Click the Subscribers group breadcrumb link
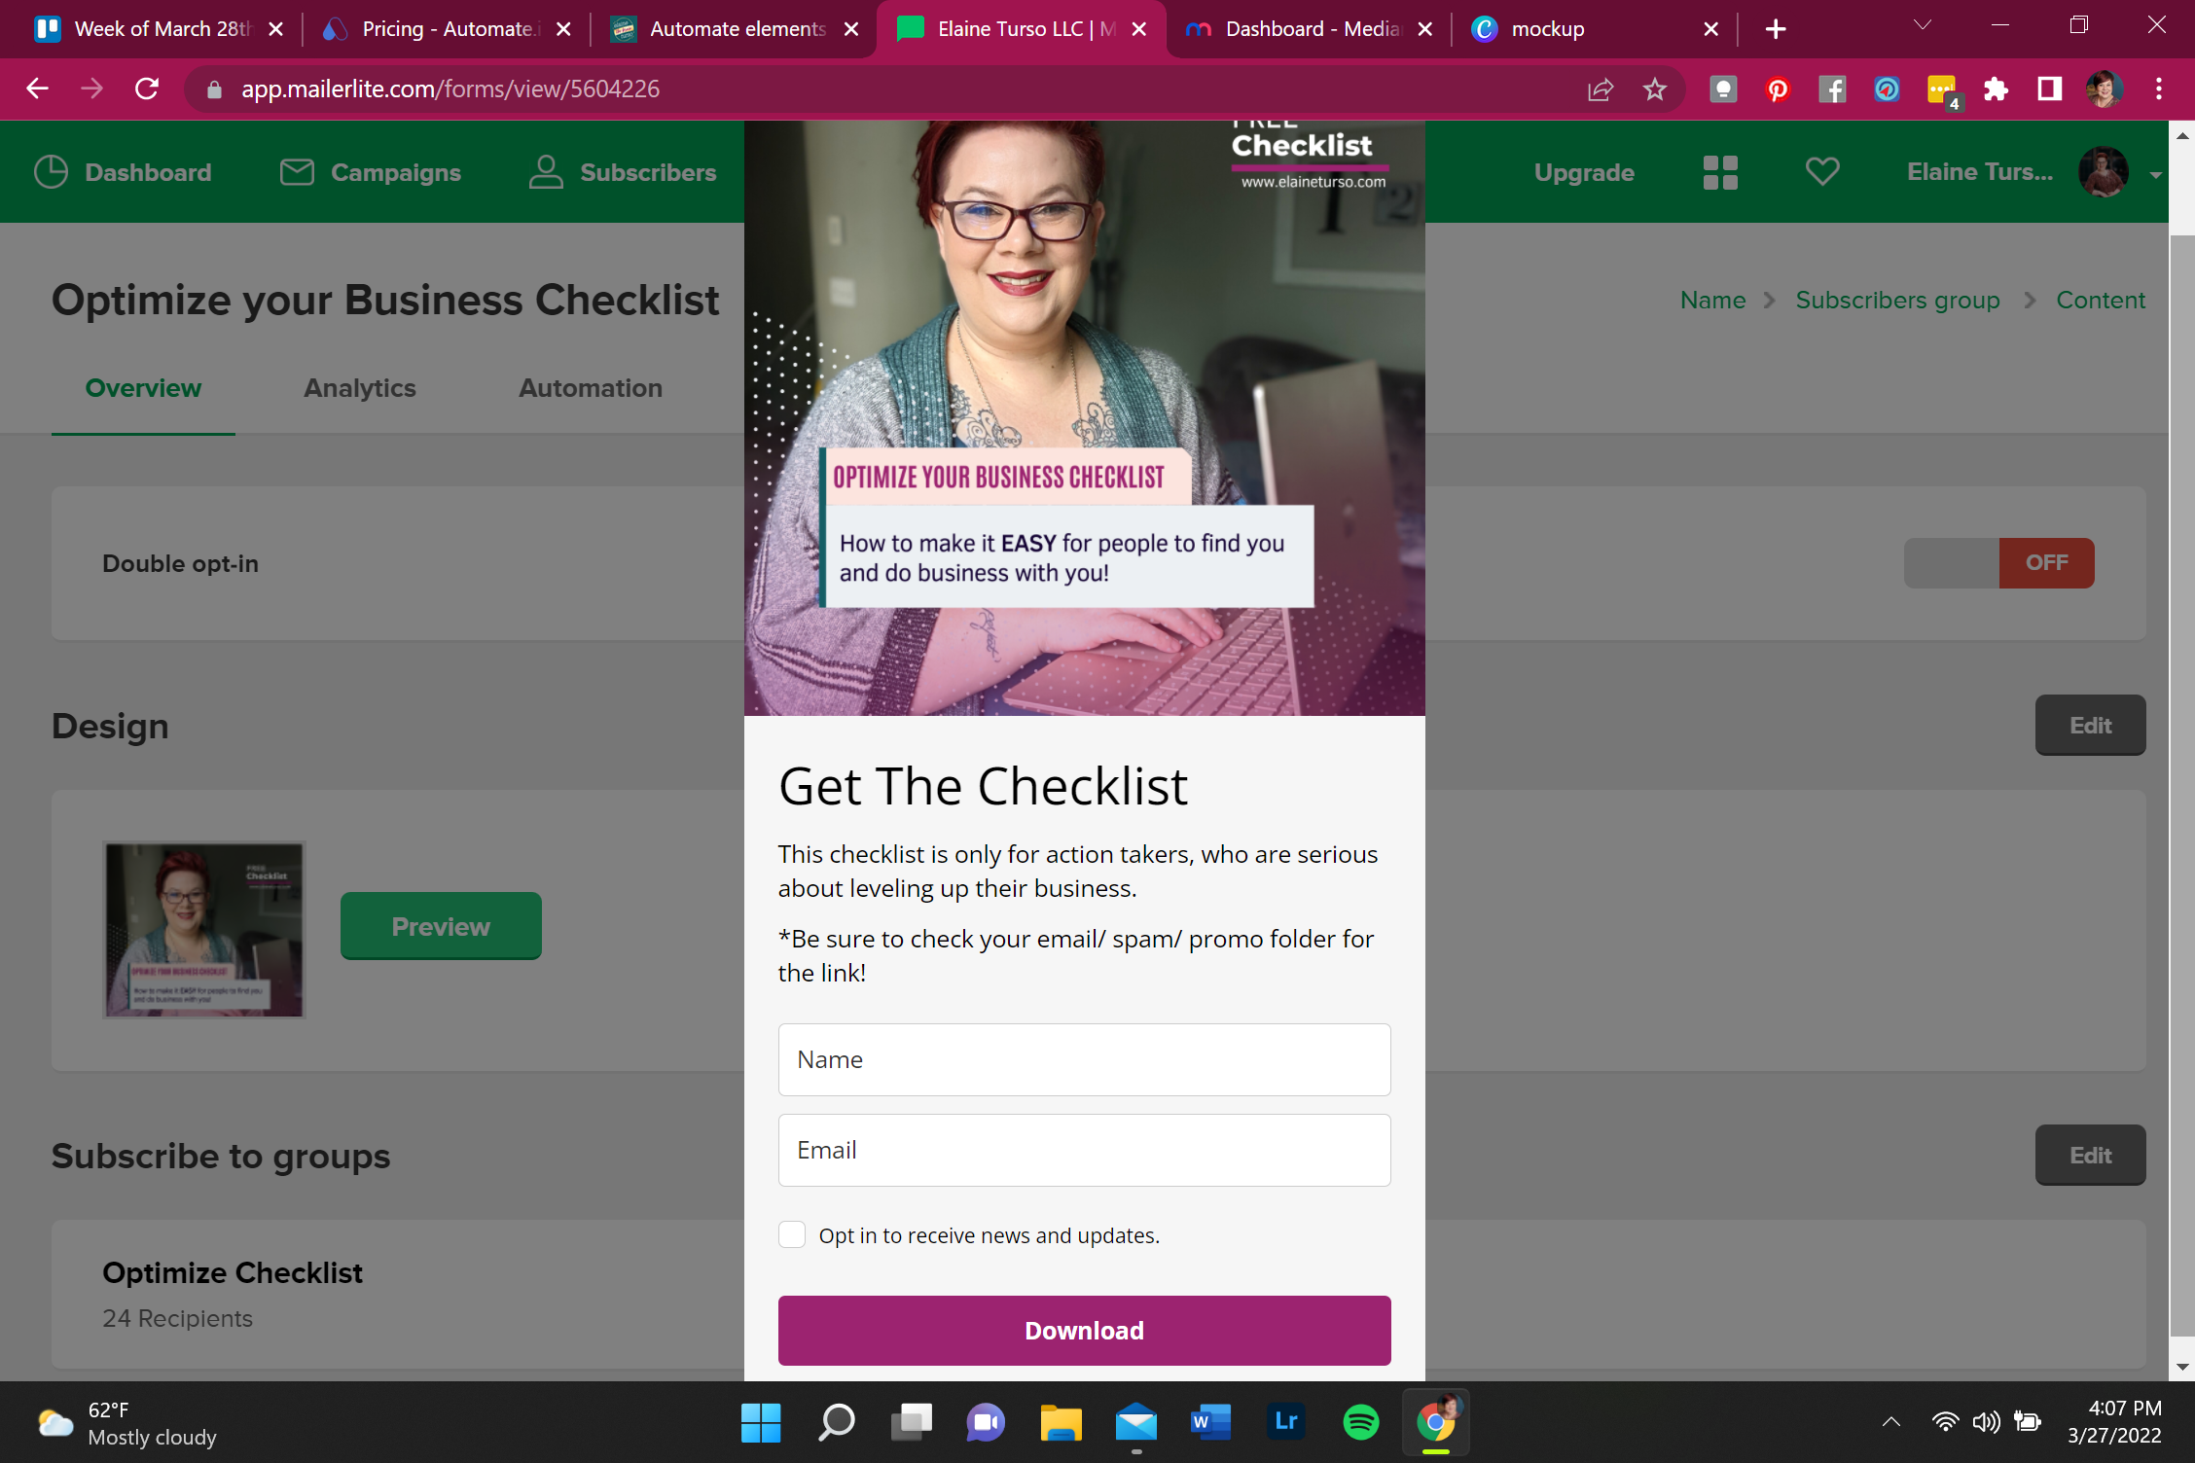This screenshot has width=2195, height=1463. tap(1897, 301)
